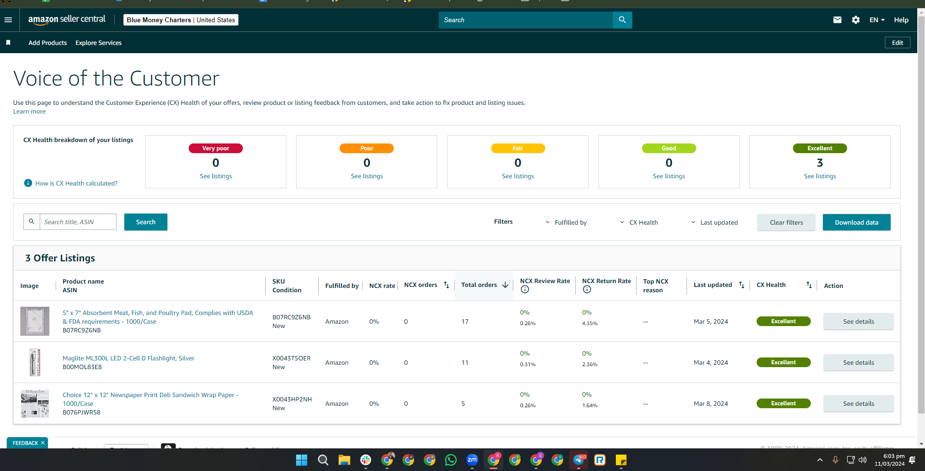Viewport: 925px width, 471px height.
Task: Open the messages envelope icon
Action: [x=837, y=20]
